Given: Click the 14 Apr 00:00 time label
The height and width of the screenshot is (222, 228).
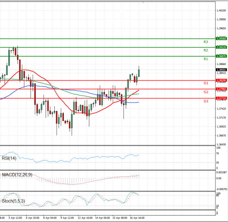Looking at the screenshot, I should (103, 218).
